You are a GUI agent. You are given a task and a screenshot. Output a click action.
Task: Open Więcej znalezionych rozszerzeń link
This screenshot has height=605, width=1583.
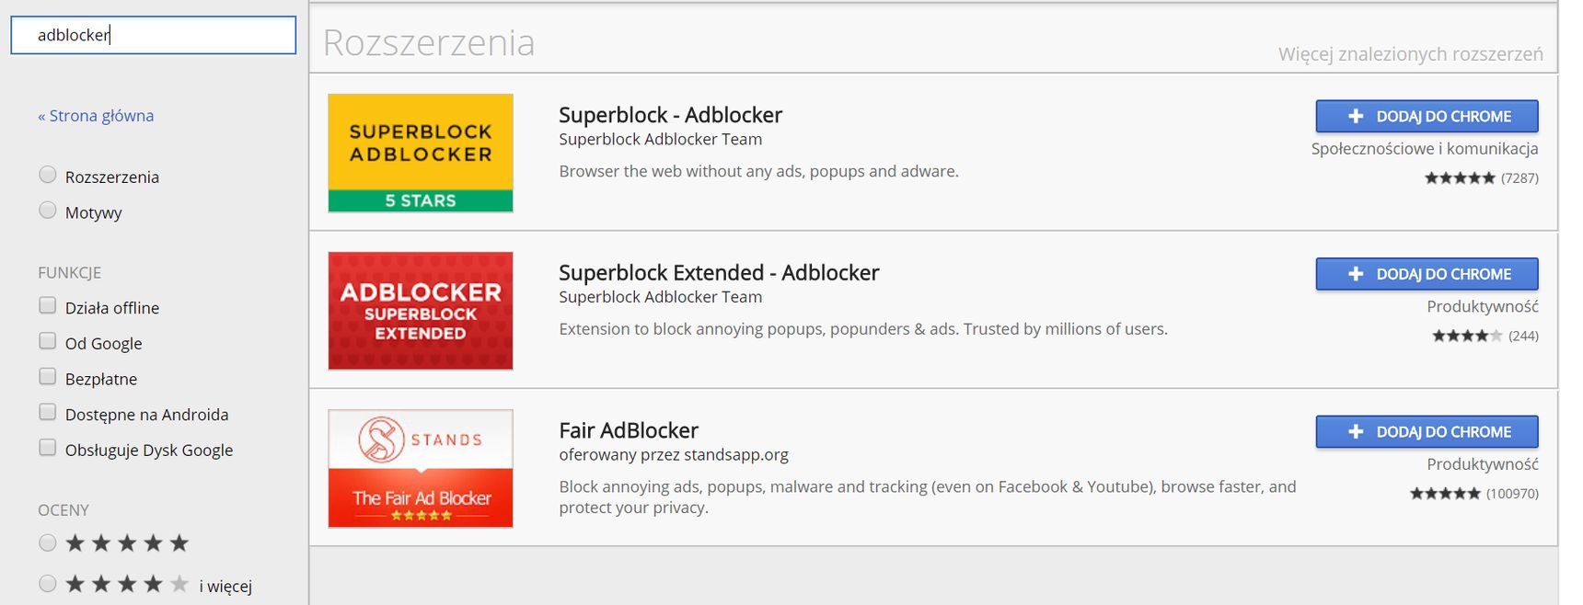1410,54
